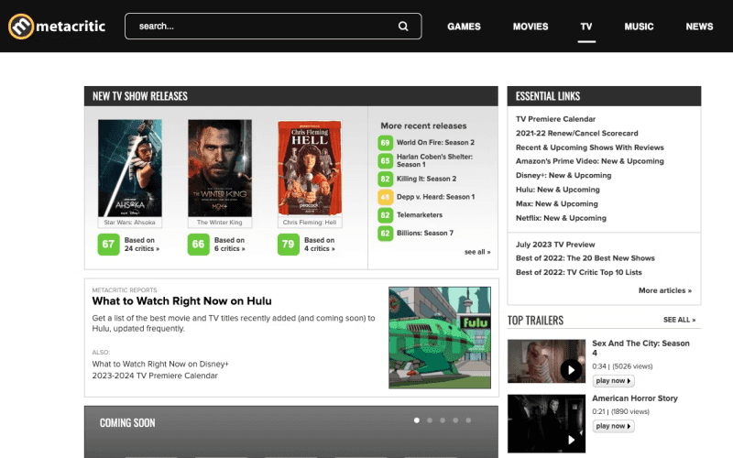The height and width of the screenshot is (458, 733).
Task: Open 'Based on 24 critics' link
Action: coord(142,244)
